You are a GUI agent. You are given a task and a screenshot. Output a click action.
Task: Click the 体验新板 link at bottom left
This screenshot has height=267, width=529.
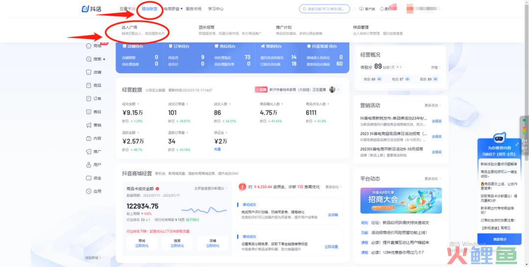[x=93, y=258]
